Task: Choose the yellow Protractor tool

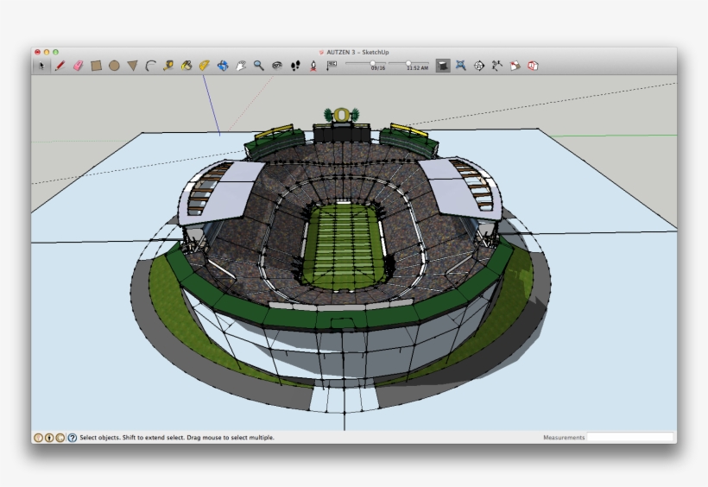Action: click(204, 66)
